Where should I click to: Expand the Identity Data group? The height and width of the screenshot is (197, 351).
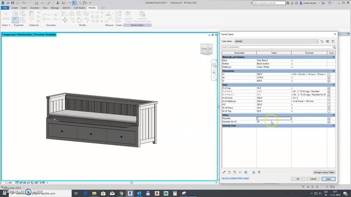point(333,126)
